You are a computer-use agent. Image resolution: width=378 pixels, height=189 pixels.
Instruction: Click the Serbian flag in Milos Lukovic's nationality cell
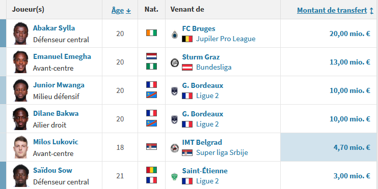pos(151,147)
